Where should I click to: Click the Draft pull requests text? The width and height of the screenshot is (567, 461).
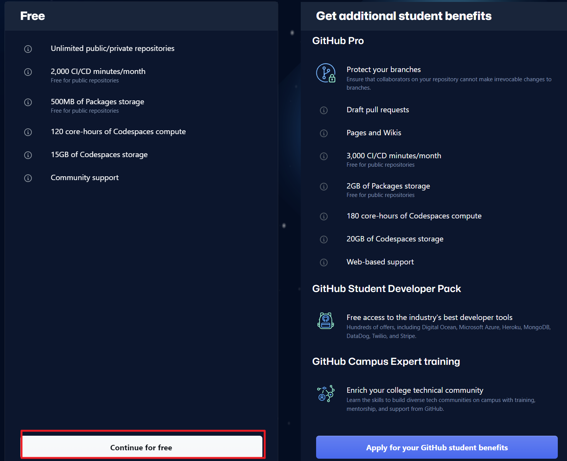pos(378,110)
